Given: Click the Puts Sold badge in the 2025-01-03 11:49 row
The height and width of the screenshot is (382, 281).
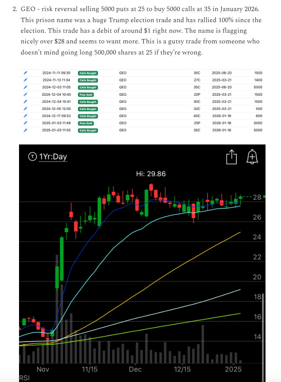Looking at the screenshot, I should point(86,123).
